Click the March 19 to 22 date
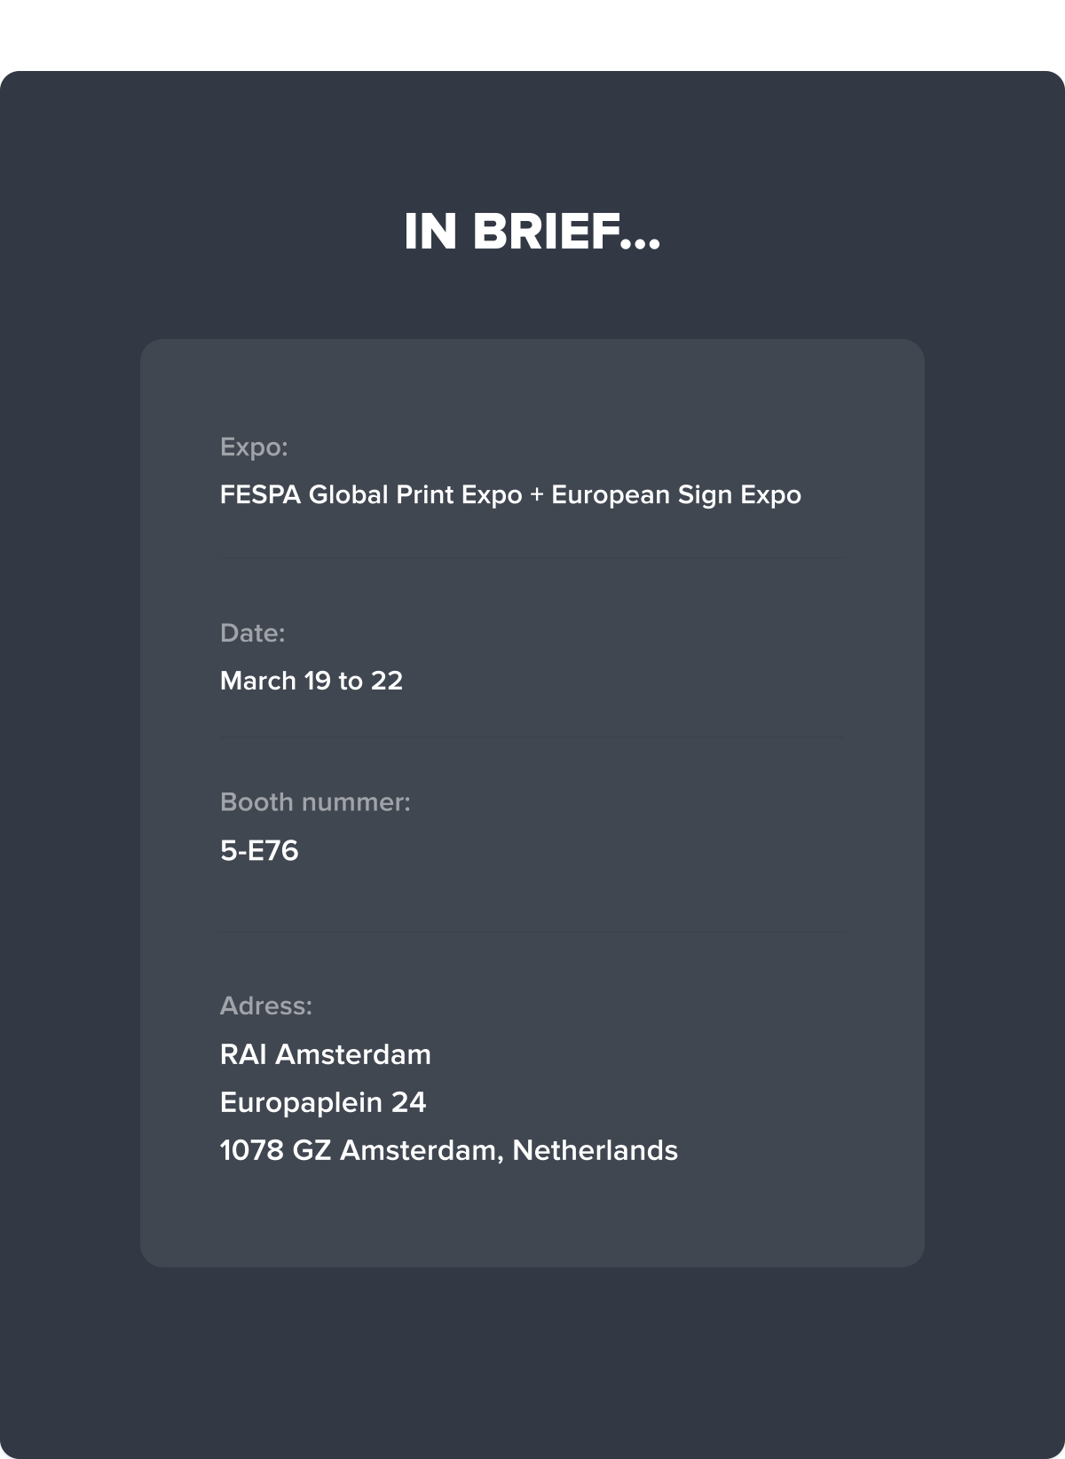 pos(312,681)
